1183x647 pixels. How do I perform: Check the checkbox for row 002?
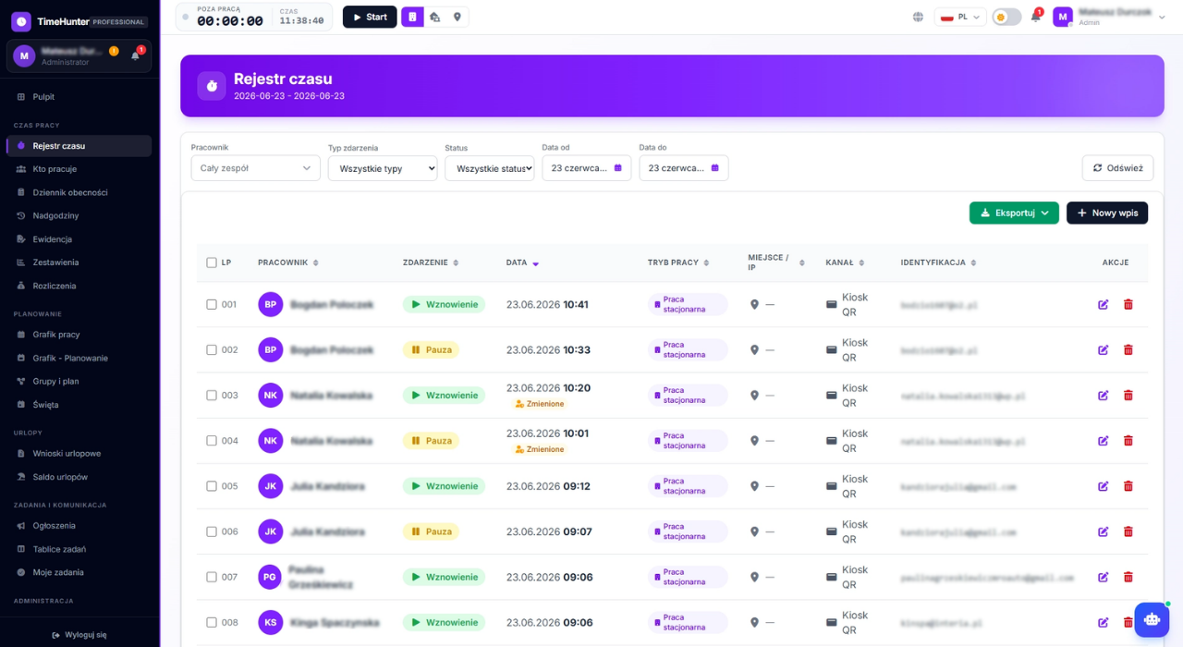click(x=212, y=350)
